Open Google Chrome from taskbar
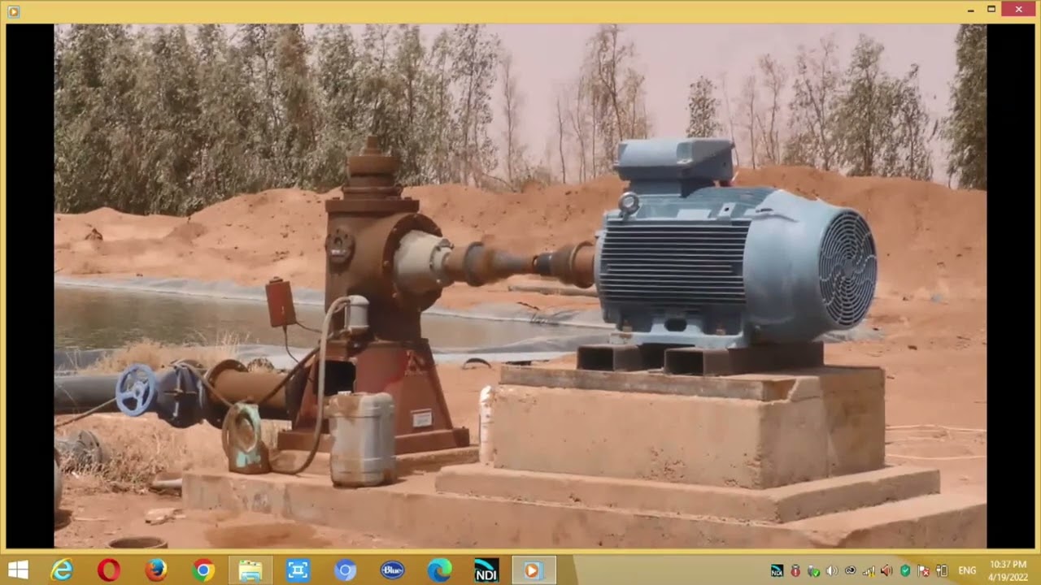Viewport: 1041px width, 585px height. (x=203, y=570)
